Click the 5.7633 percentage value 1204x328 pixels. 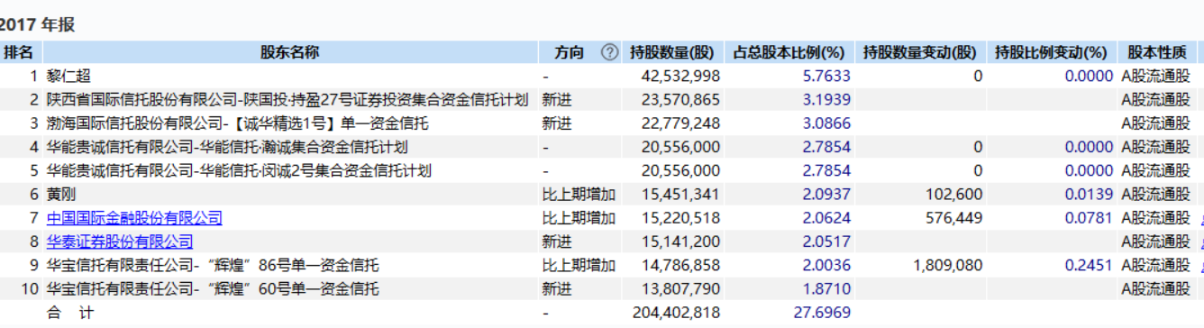pyautogui.click(x=826, y=77)
